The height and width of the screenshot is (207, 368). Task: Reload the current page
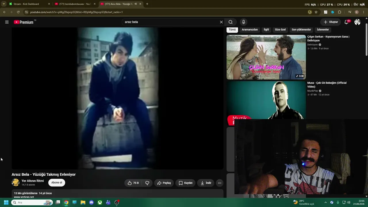pos(18,12)
